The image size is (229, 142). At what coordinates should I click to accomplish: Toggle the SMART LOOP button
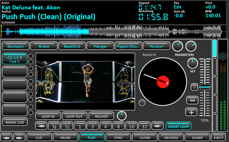point(179,126)
